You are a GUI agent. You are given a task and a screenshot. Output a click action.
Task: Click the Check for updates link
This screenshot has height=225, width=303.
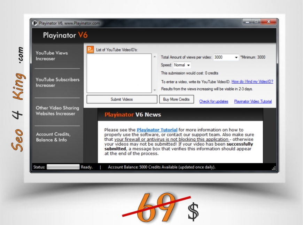pyautogui.click(x=213, y=101)
